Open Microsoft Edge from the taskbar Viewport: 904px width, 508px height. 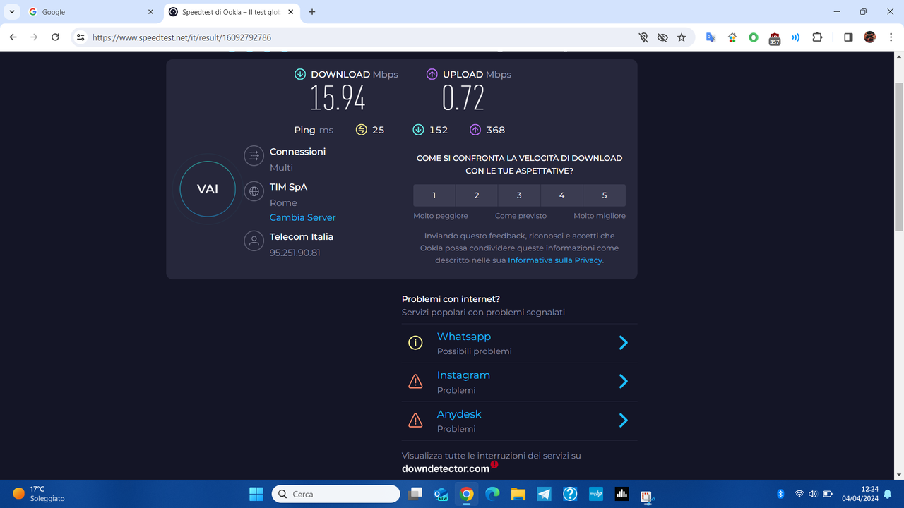(x=492, y=494)
